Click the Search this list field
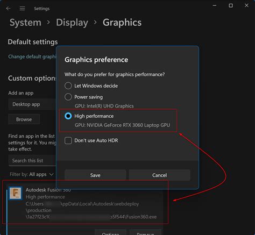Image resolution: width=255 pixels, height=235 pixels. [32, 160]
